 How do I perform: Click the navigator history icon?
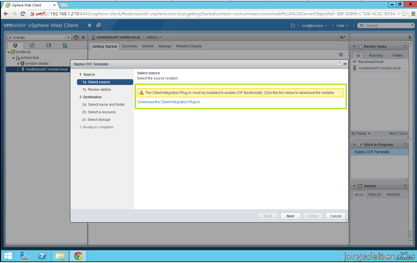76,37
